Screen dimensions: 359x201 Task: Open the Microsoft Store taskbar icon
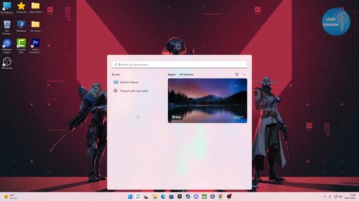pyautogui.click(x=171, y=197)
